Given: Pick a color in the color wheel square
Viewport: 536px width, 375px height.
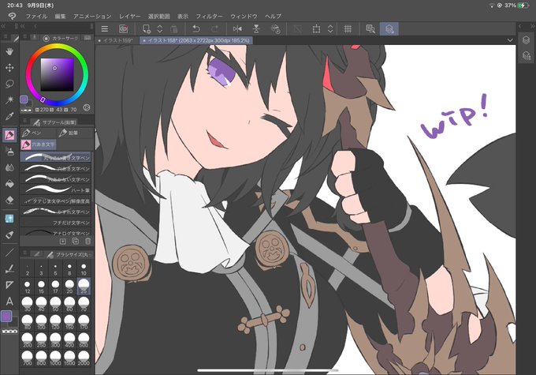Looking at the screenshot, I should click(x=57, y=74).
